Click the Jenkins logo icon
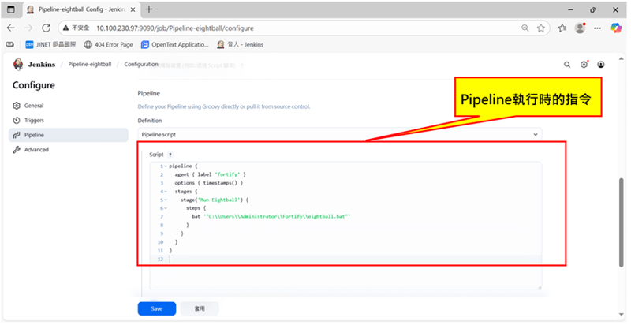 [18, 65]
